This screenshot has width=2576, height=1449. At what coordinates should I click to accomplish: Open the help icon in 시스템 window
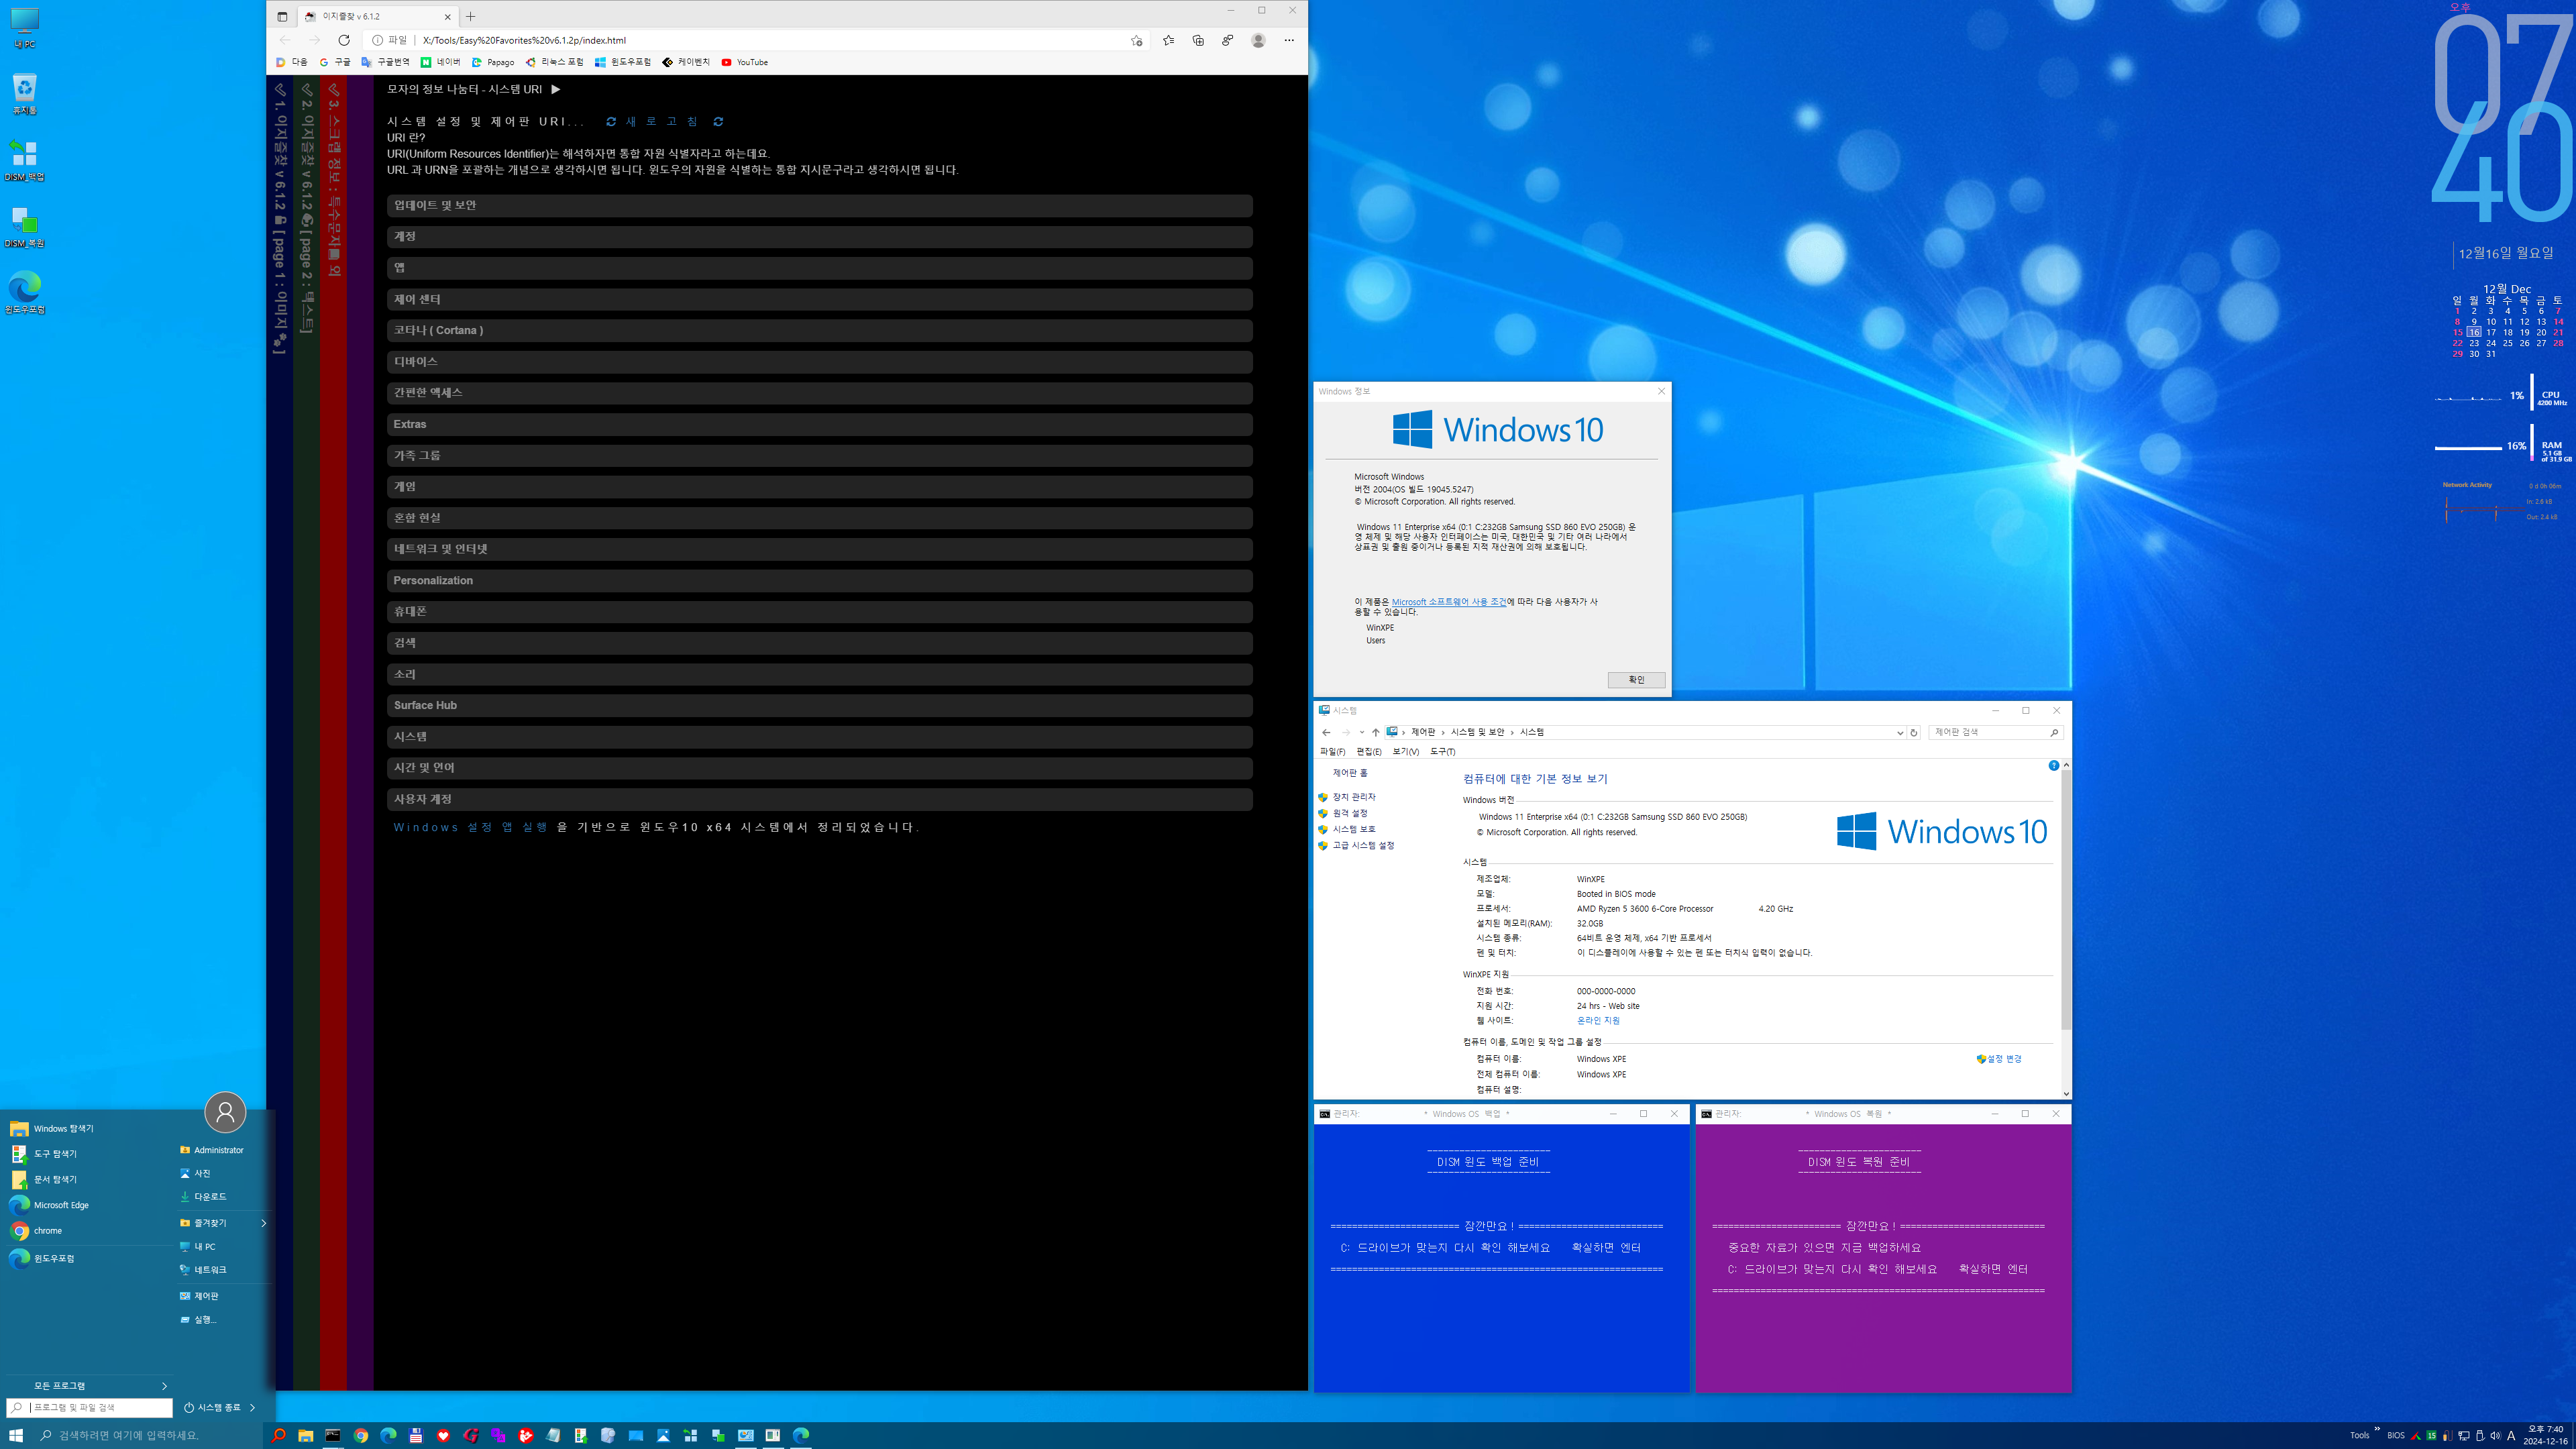(x=2053, y=765)
